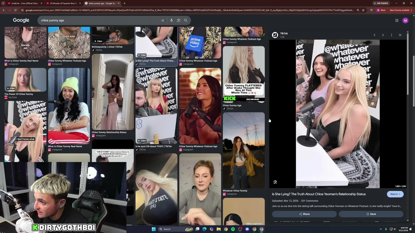
Task: Open the TikTok source icon
Action: click(x=275, y=35)
